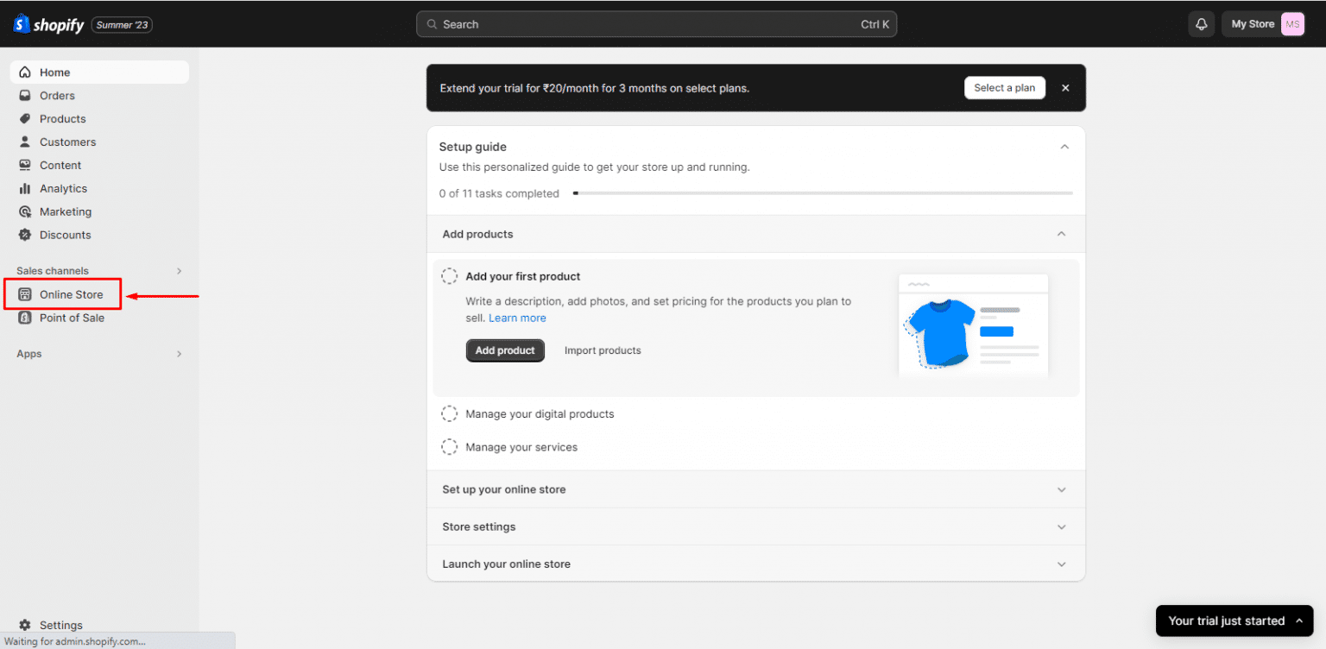Screen dimensions: 1326x649
Task: Click the Shopify logo in top bar
Action: pos(48,23)
